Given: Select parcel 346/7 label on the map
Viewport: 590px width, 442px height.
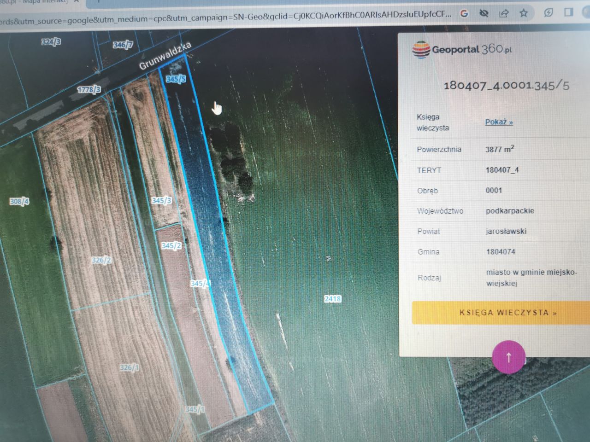Looking at the screenshot, I should [x=123, y=45].
